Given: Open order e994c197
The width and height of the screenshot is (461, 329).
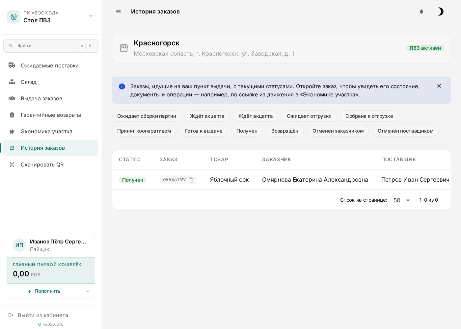Looking at the screenshot, I should point(175,180).
